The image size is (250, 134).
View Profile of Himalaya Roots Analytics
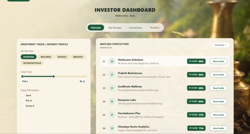(218, 128)
